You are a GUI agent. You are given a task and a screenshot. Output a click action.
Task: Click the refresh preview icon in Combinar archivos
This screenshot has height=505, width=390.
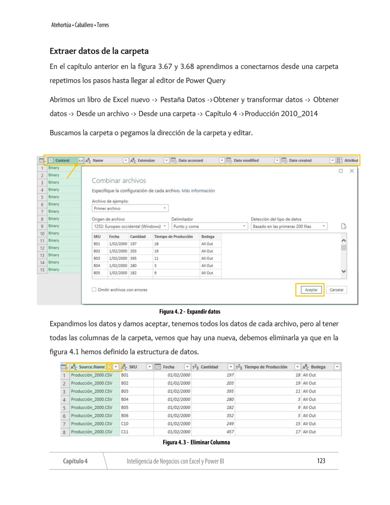[x=344, y=226]
